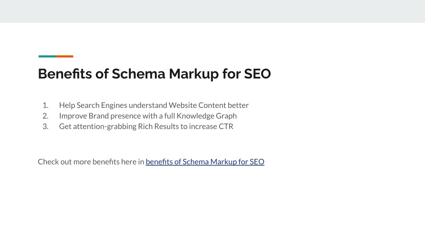The image size is (425, 239).
Task: Click the list number 1.
Action: coord(45,105)
